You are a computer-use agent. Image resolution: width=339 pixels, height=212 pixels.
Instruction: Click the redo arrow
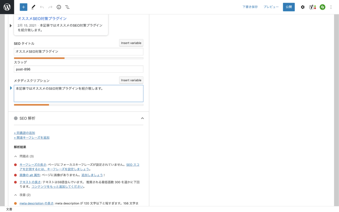pyautogui.click(x=50, y=7)
